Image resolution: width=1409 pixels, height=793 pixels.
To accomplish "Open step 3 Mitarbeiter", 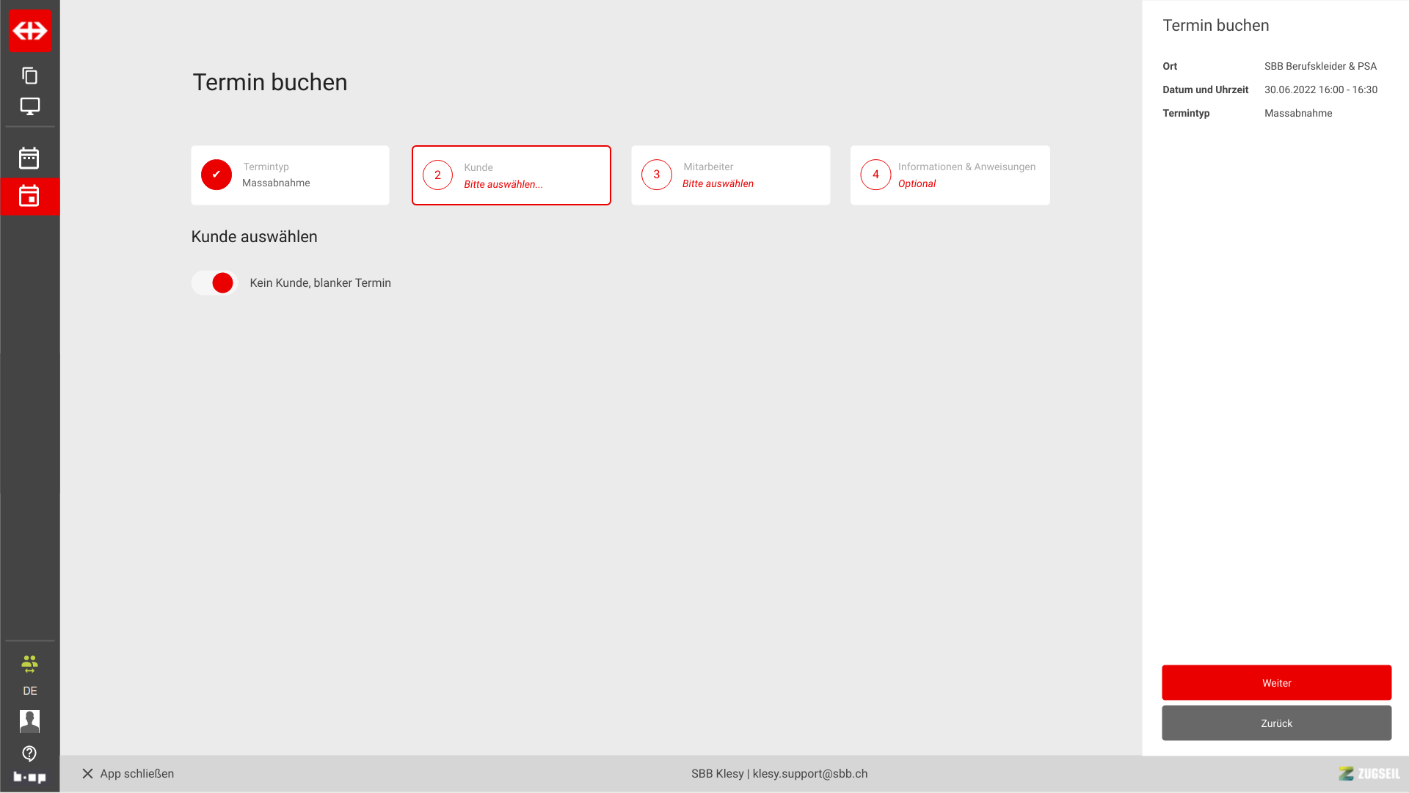I will tap(730, 175).
